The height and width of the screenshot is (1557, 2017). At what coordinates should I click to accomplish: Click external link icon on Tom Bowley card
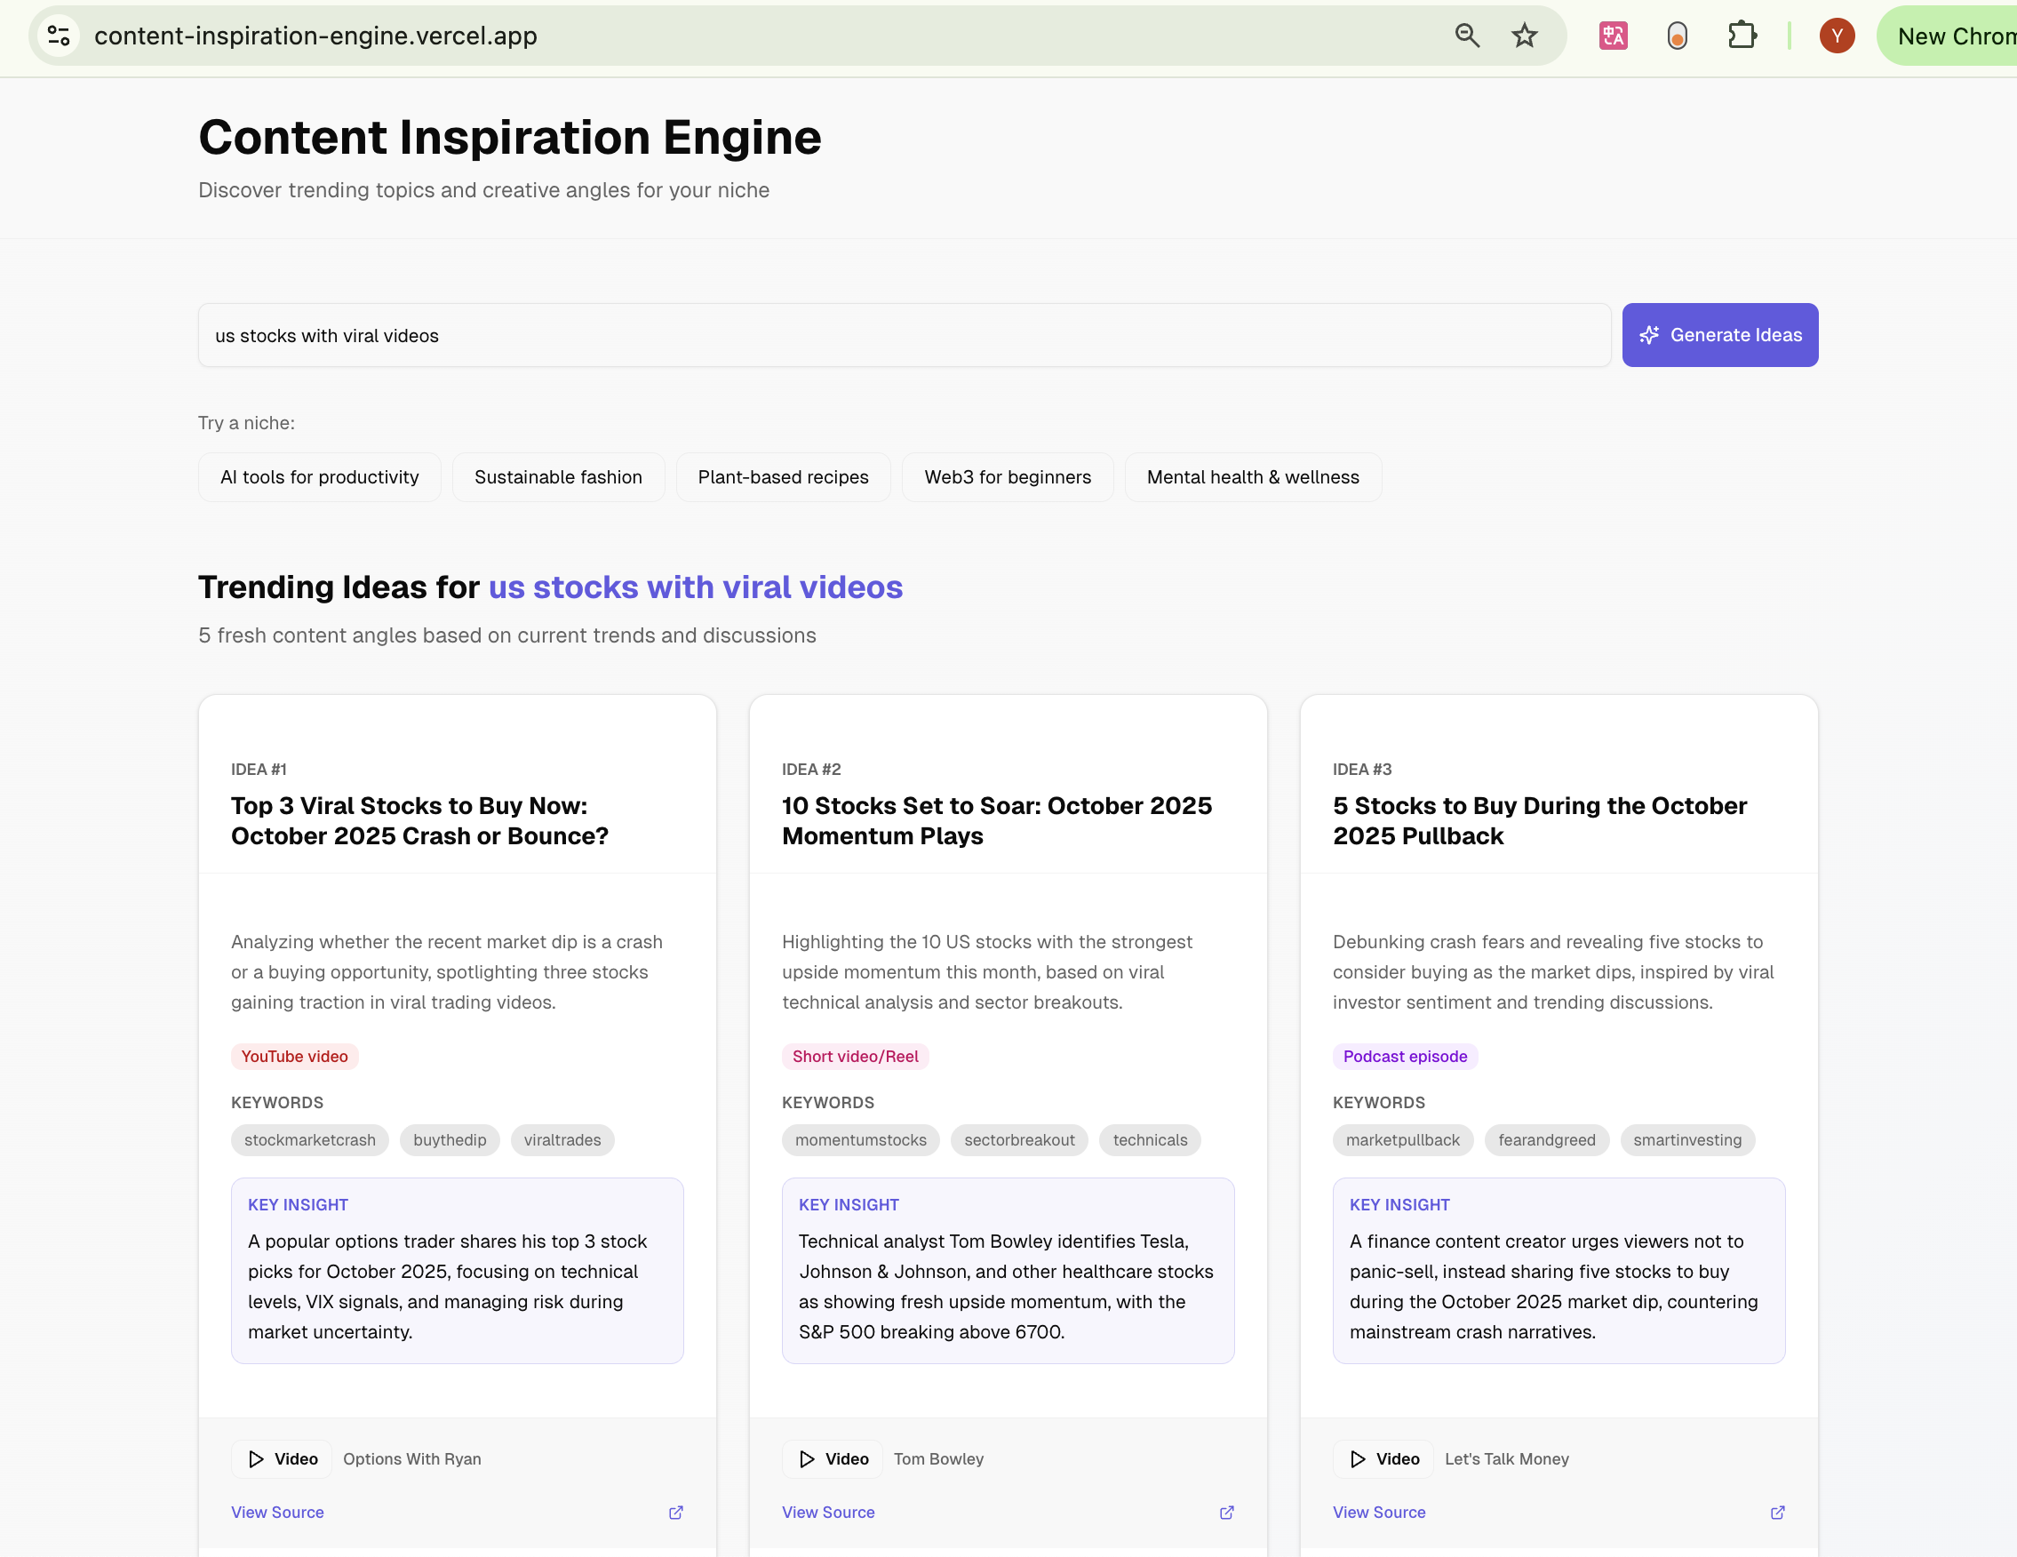1226,1513
